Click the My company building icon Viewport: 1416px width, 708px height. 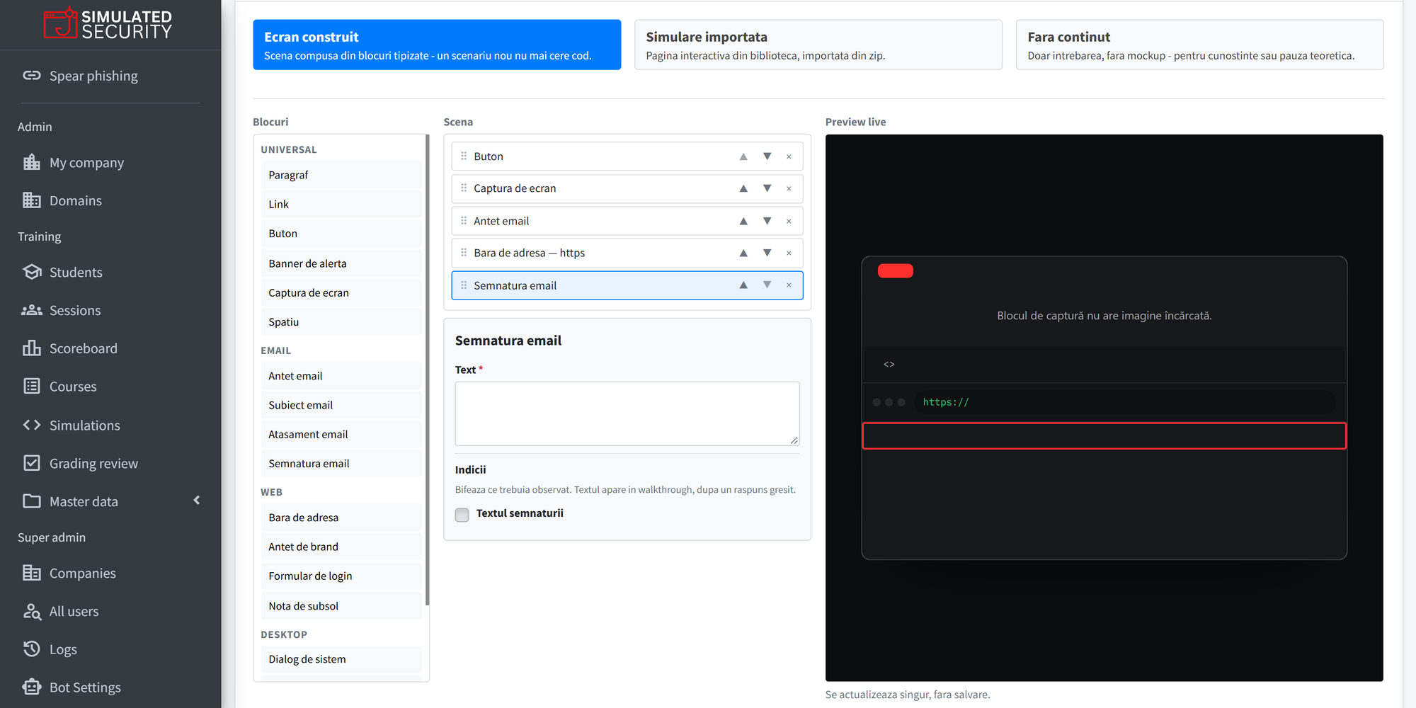tap(32, 162)
